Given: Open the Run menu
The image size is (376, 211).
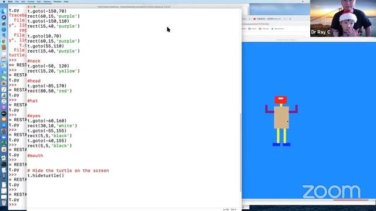Looking at the screenshot, I should click(39, 1).
